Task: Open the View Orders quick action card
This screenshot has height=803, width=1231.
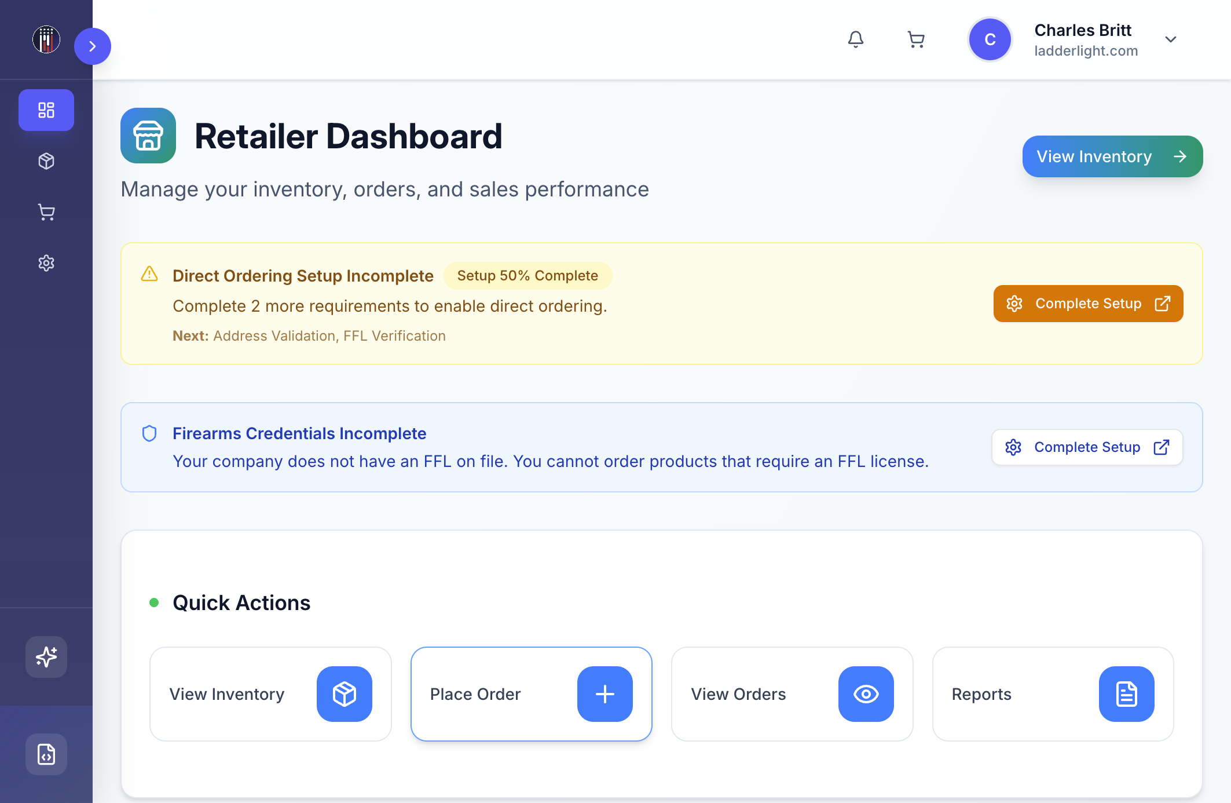Action: point(792,694)
